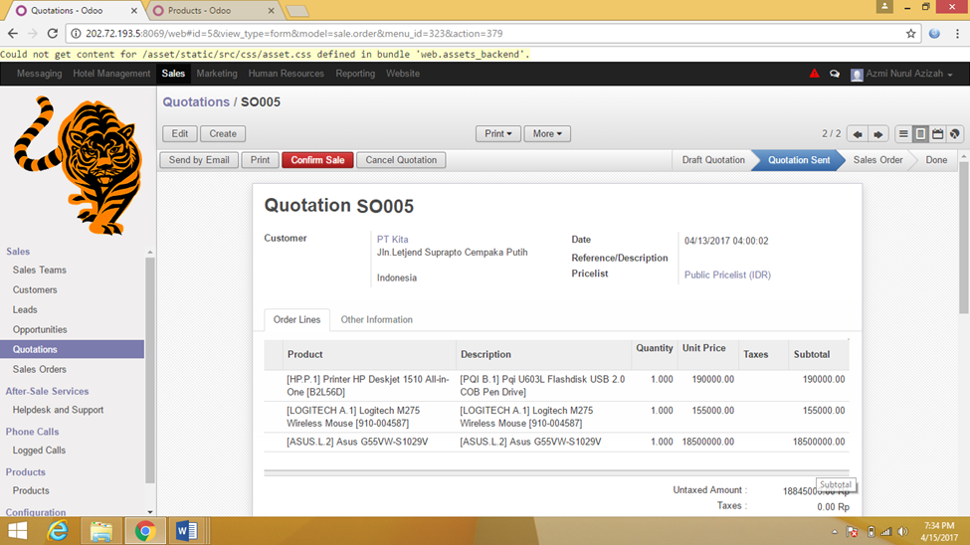Switch to list view icon
970x545 pixels.
point(903,133)
